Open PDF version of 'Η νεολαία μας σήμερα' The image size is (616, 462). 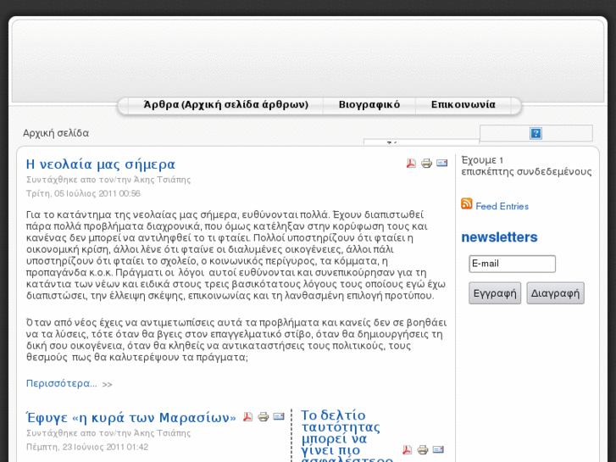click(411, 163)
